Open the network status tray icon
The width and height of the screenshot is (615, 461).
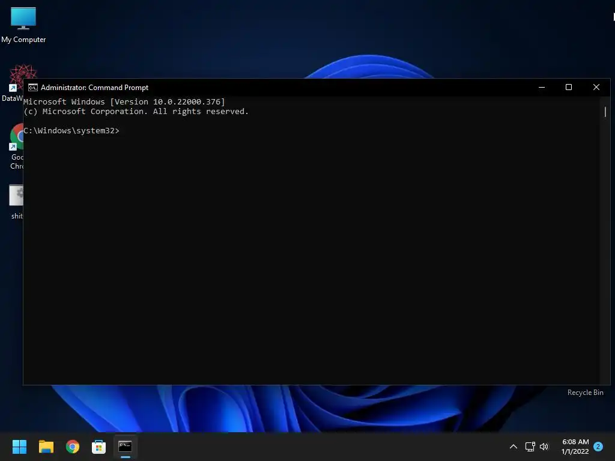(x=530, y=447)
